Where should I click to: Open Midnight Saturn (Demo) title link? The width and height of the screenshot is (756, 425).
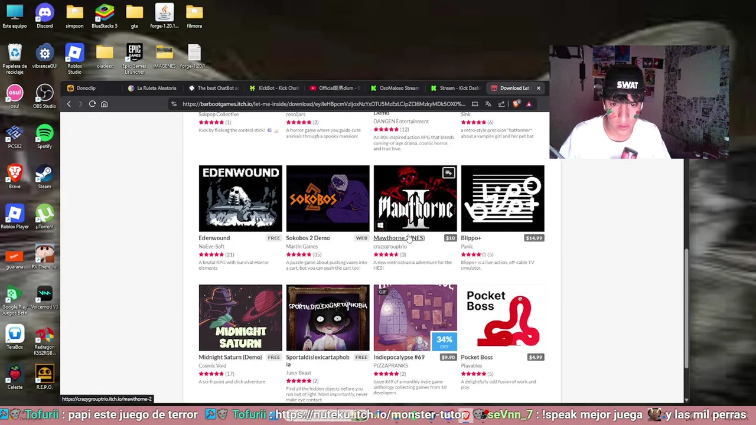230,357
